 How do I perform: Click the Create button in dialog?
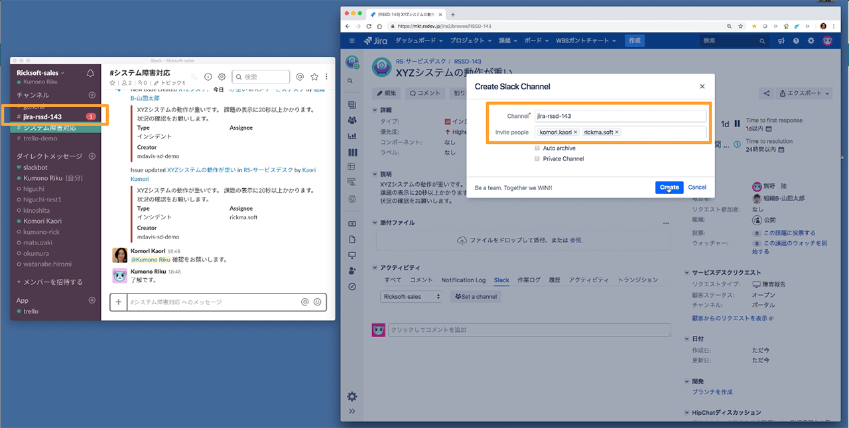click(x=669, y=187)
